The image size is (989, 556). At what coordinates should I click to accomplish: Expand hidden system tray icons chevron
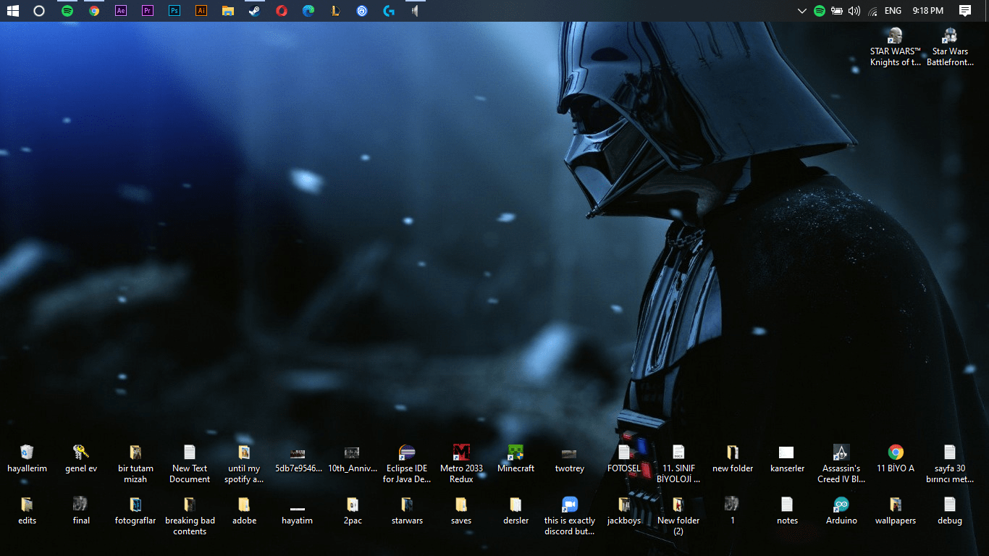pyautogui.click(x=801, y=11)
